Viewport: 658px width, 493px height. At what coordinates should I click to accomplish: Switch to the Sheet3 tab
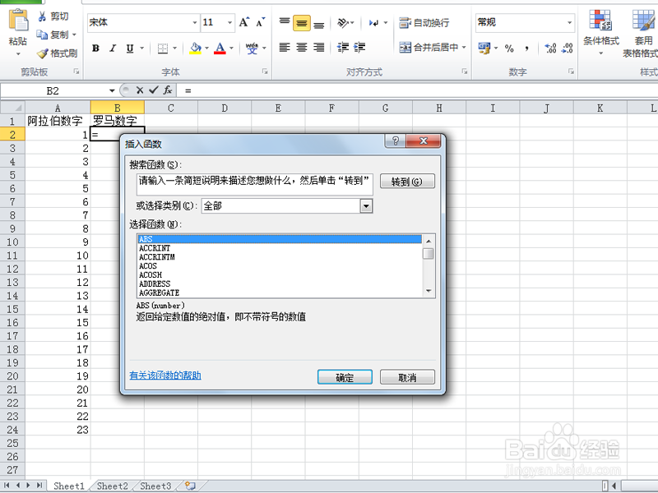click(x=155, y=486)
